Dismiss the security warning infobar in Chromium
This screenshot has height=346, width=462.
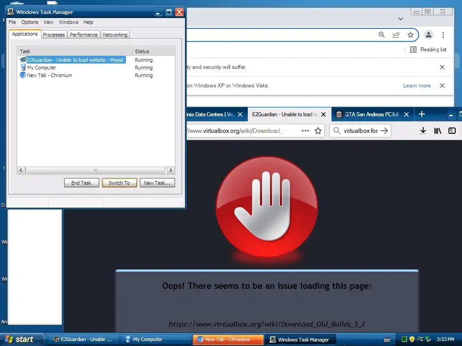pos(442,67)
